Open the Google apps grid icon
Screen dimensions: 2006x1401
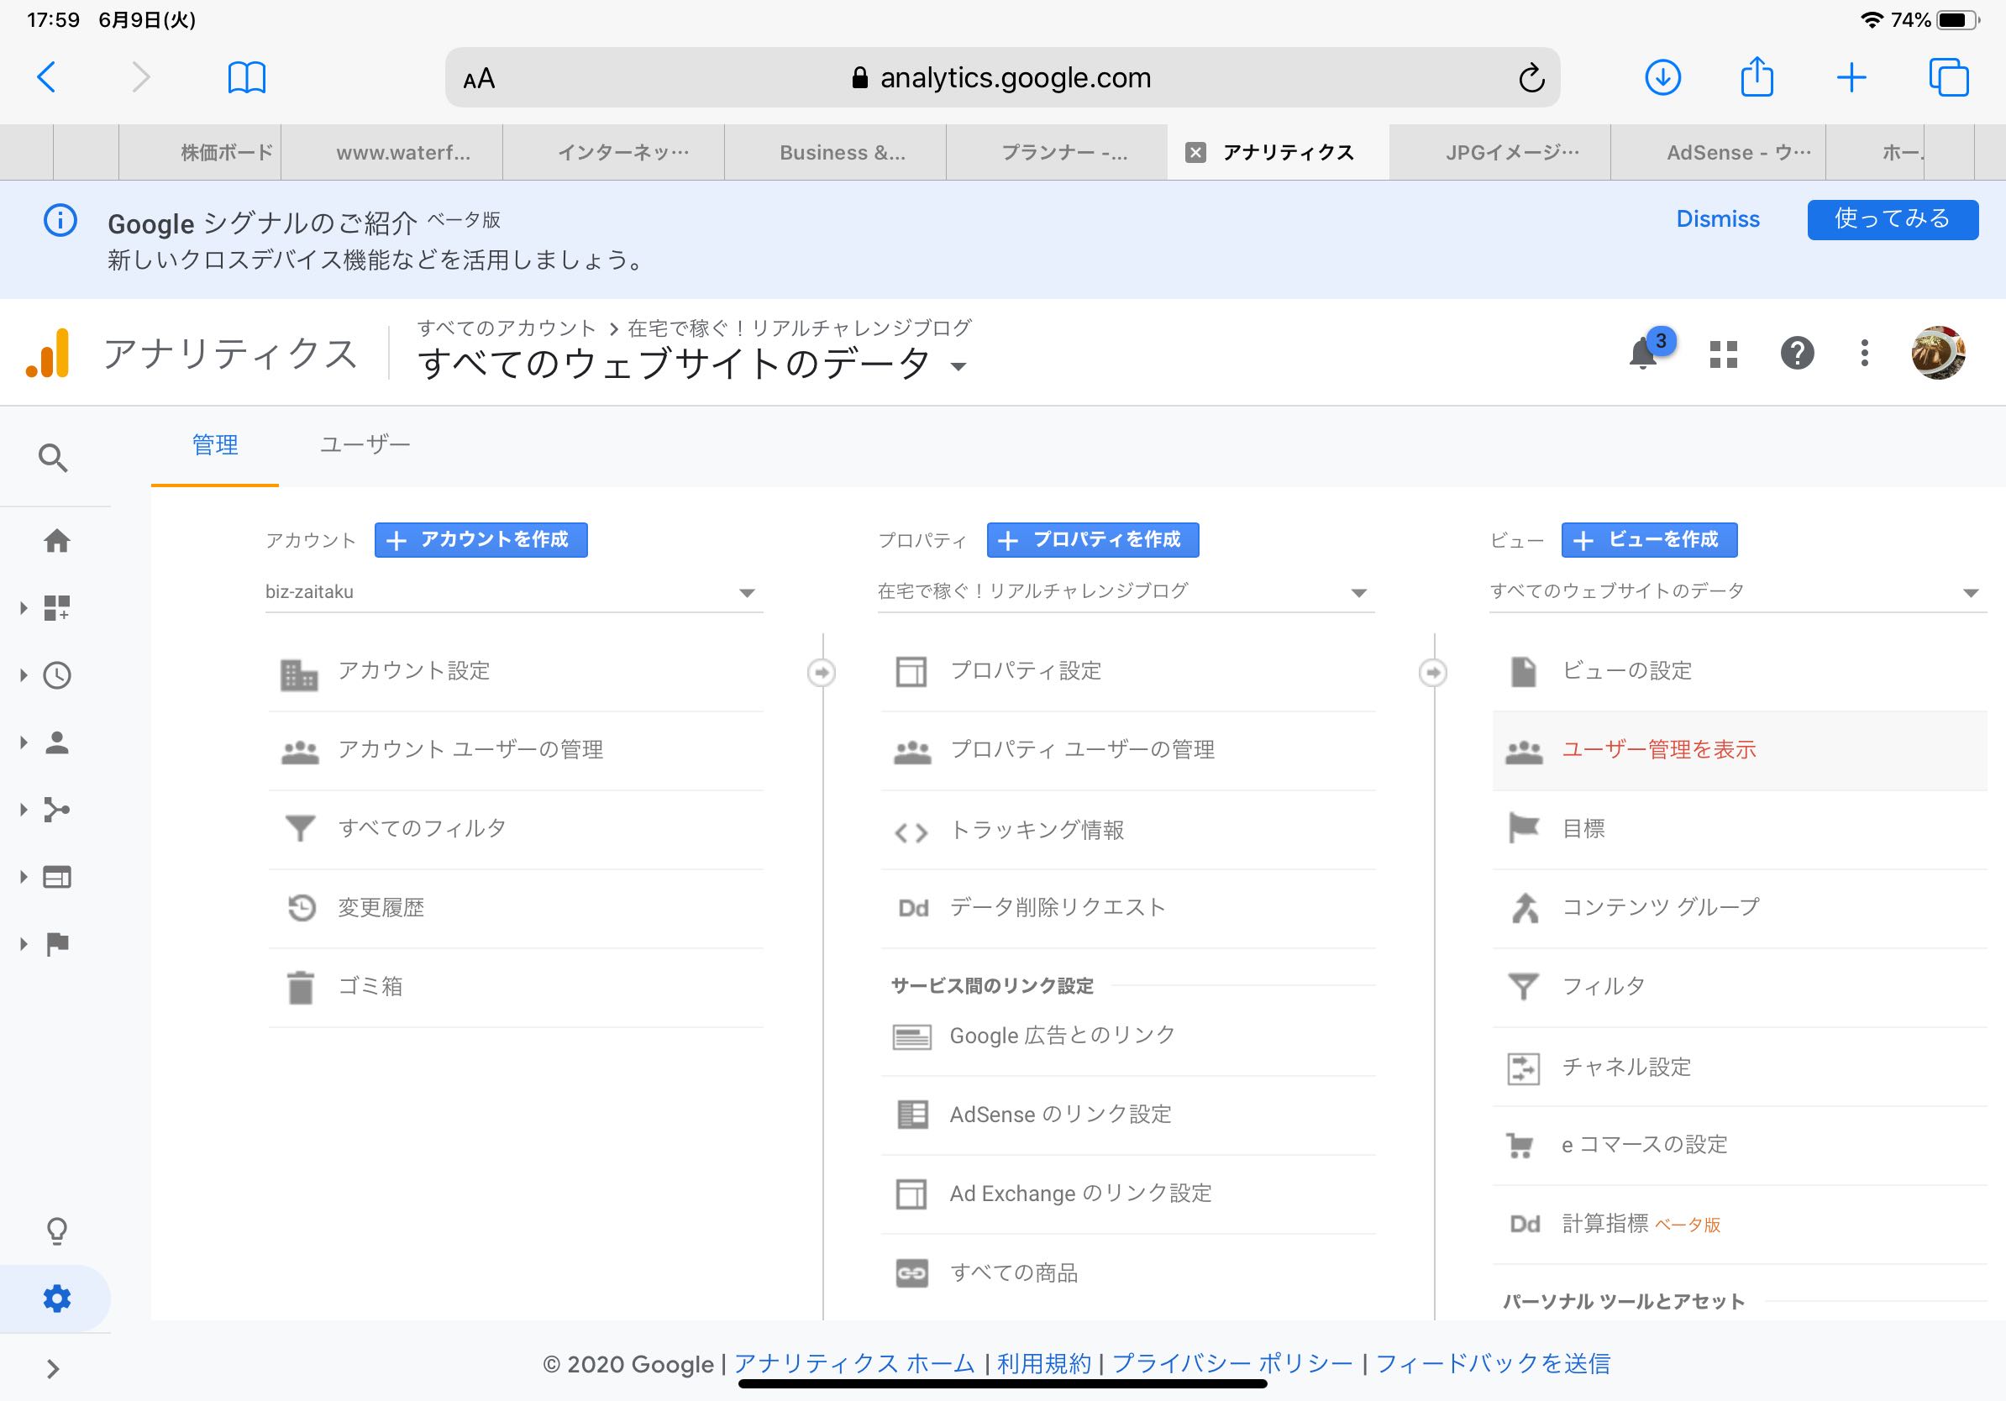coord(1723,354)
